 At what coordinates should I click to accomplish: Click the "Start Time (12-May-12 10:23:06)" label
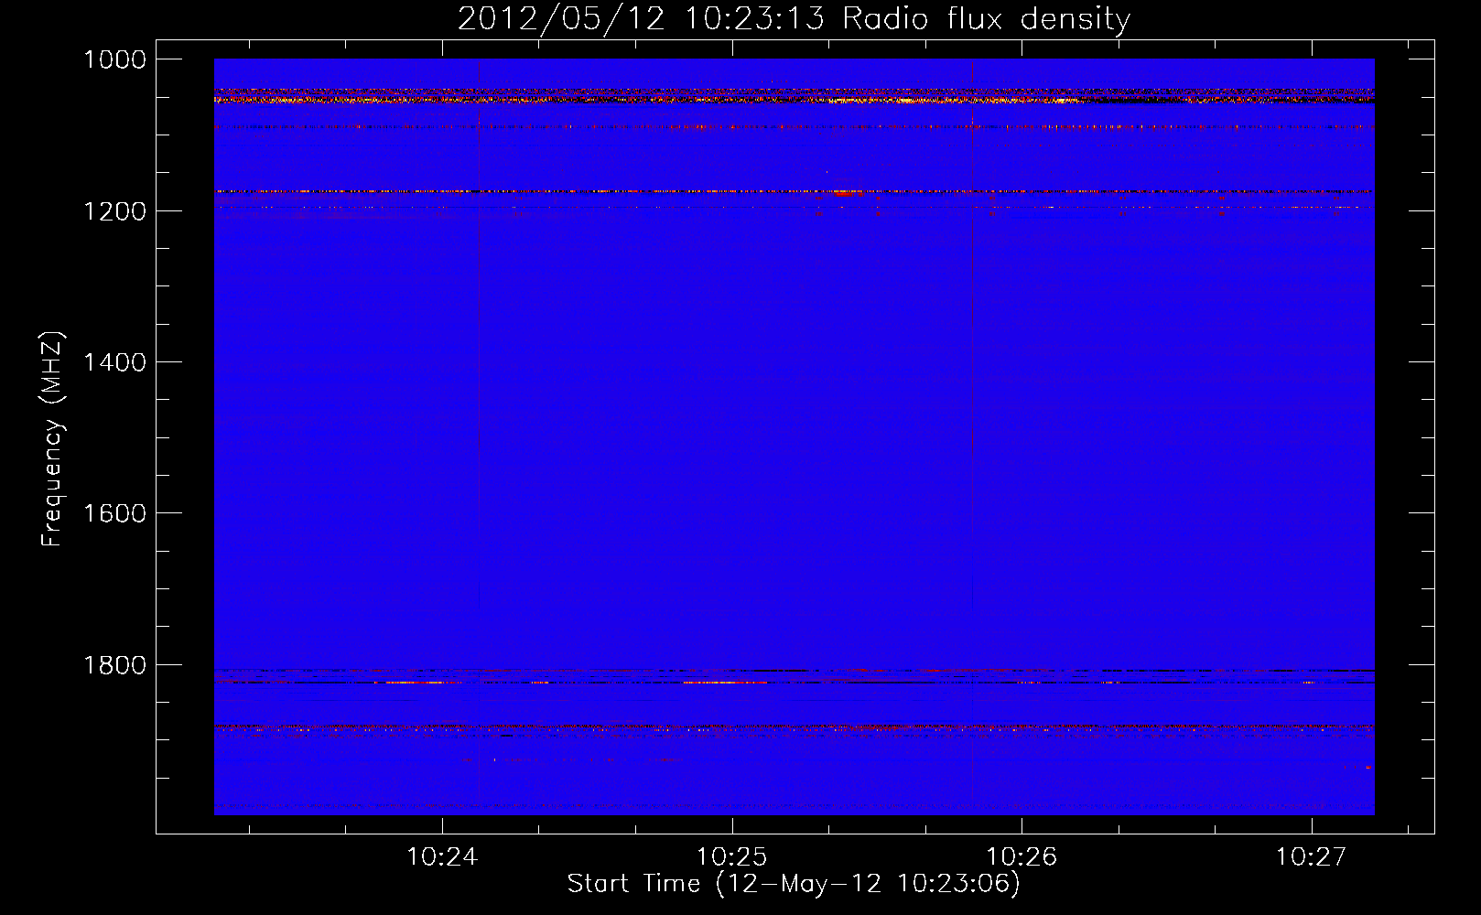tap(794, 884)
